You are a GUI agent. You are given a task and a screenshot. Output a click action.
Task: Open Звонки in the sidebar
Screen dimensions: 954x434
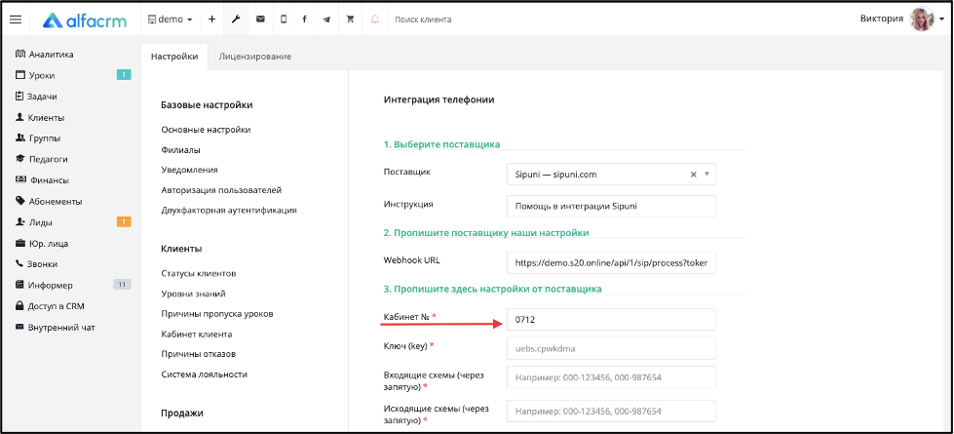pos(41,264)
